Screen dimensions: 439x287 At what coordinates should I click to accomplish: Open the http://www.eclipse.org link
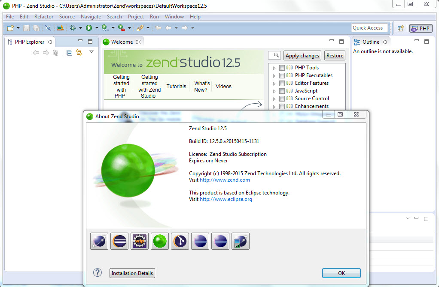(226, 199)
